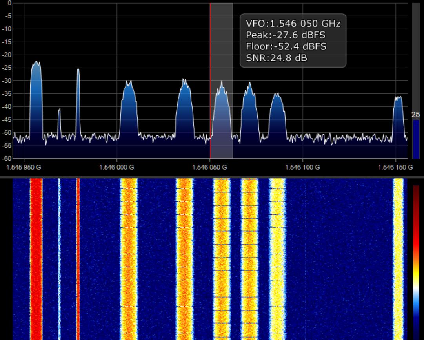Image resolution: width=424 pixels, height=340 pixels.
Task: Click the blue SNR level meter bar
Action: coord(416,139)
